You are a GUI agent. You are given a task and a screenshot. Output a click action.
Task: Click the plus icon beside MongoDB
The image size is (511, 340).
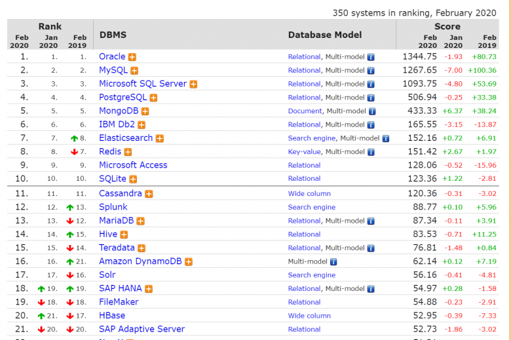(145, 111)
